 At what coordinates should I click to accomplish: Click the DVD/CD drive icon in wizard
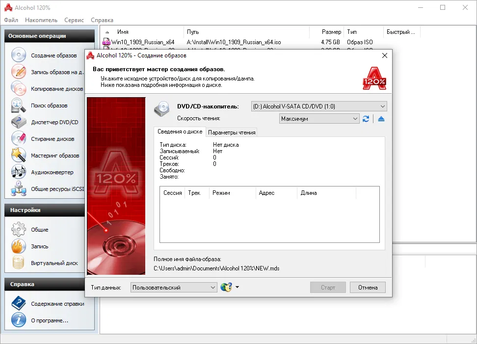click(x=162, y=109)
